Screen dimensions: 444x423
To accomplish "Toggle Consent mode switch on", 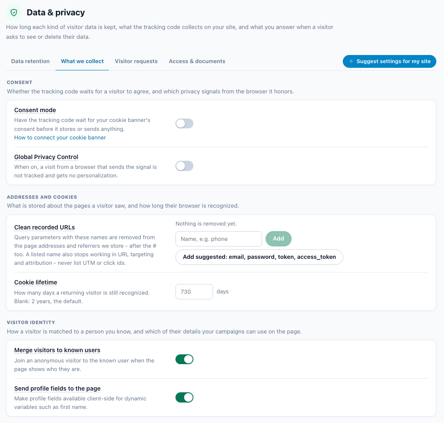I will [184, 124].
